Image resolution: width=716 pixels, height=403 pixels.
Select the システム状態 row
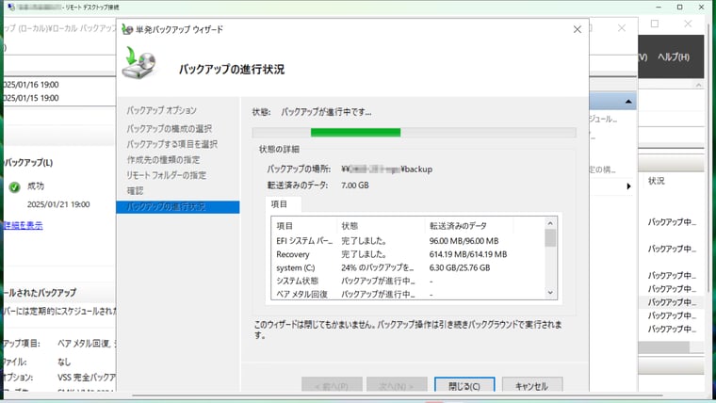[408, 282]
